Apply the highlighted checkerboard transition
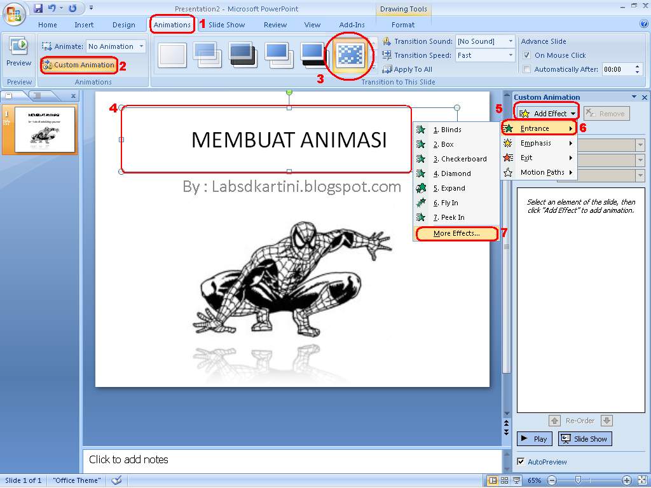Screen dimensions: 651x488 pyautogui.click(x=351, y=55)
